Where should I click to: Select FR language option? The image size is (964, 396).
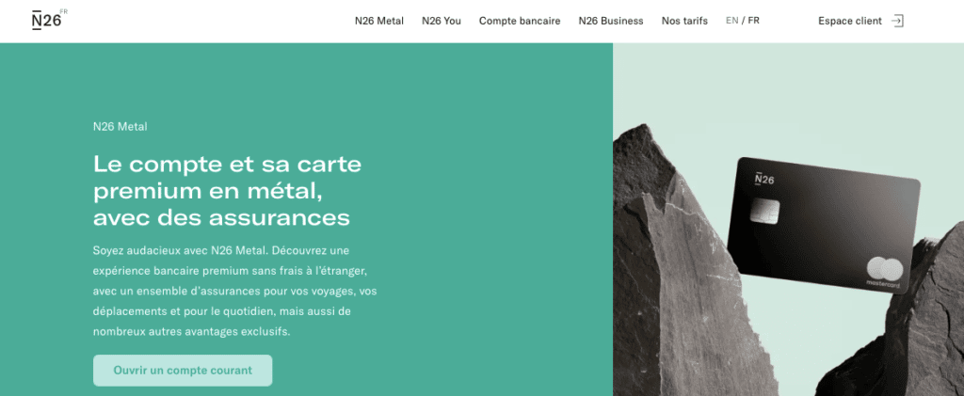pos(753,21)
